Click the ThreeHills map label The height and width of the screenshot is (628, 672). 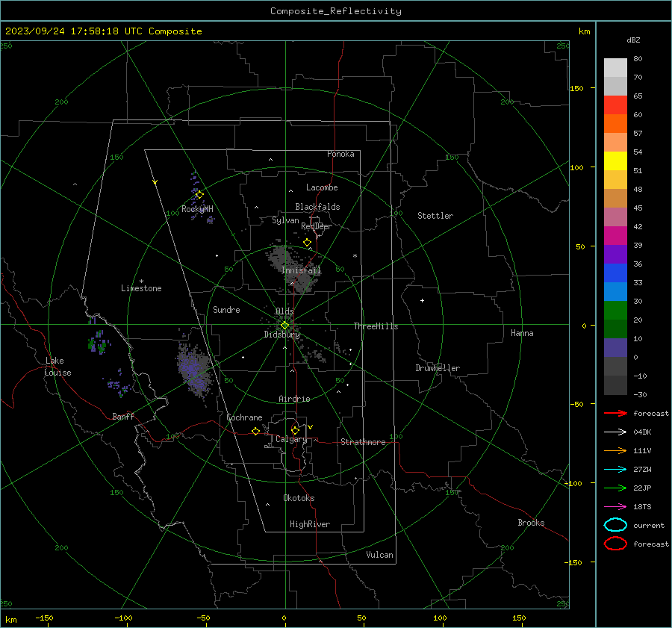click(376, 326)
